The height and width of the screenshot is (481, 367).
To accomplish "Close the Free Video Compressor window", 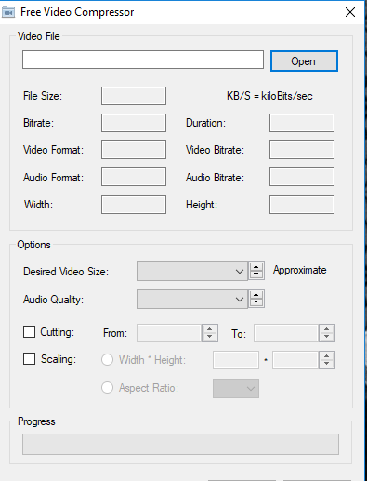I will pyautogui.click(x=350, y=12).
